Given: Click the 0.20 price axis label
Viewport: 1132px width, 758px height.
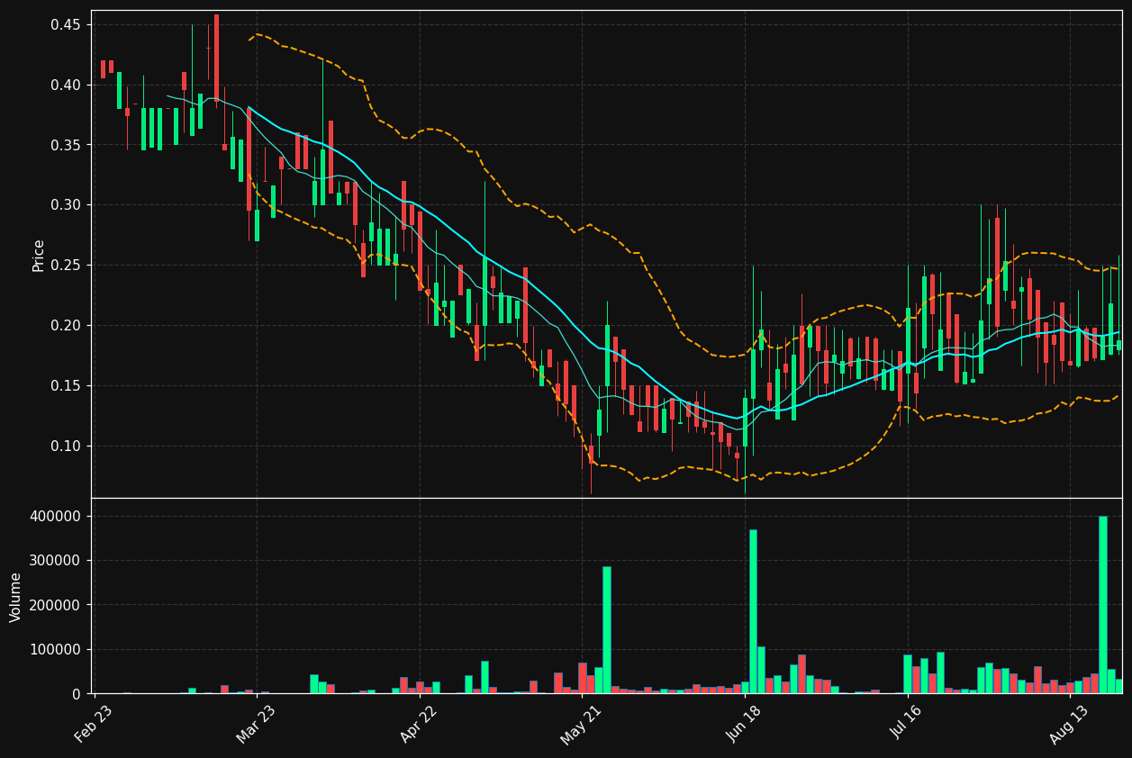Looking at the screenshot, I should tap(65, 326).
